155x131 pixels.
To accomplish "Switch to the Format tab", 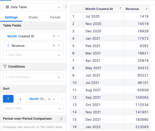I will click(x=55, y=17).
